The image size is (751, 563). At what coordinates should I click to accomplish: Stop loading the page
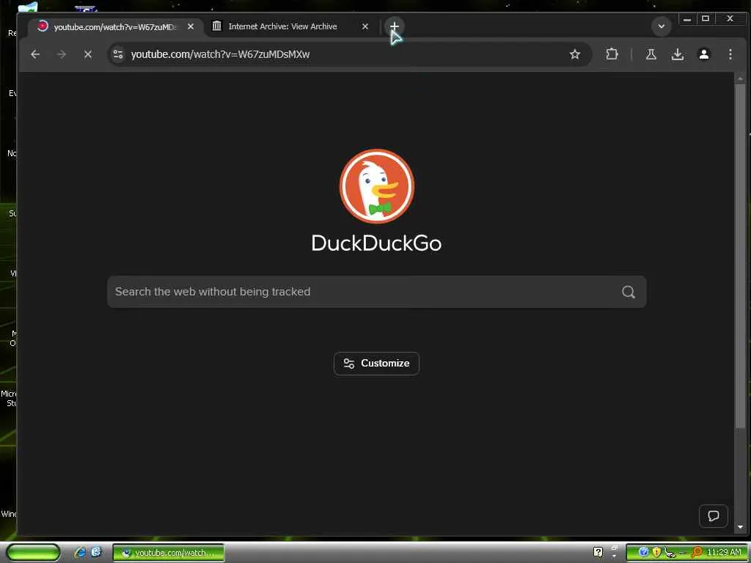coord(88,54)
